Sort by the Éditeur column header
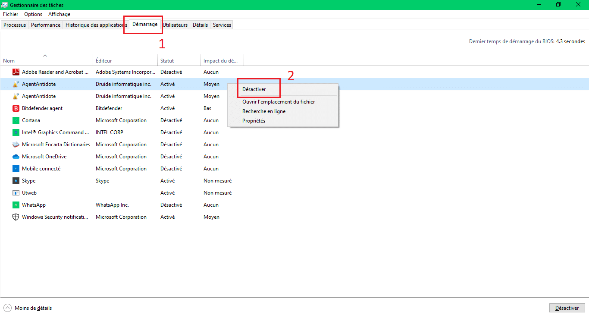589x318 pixels. click(125, 60)
